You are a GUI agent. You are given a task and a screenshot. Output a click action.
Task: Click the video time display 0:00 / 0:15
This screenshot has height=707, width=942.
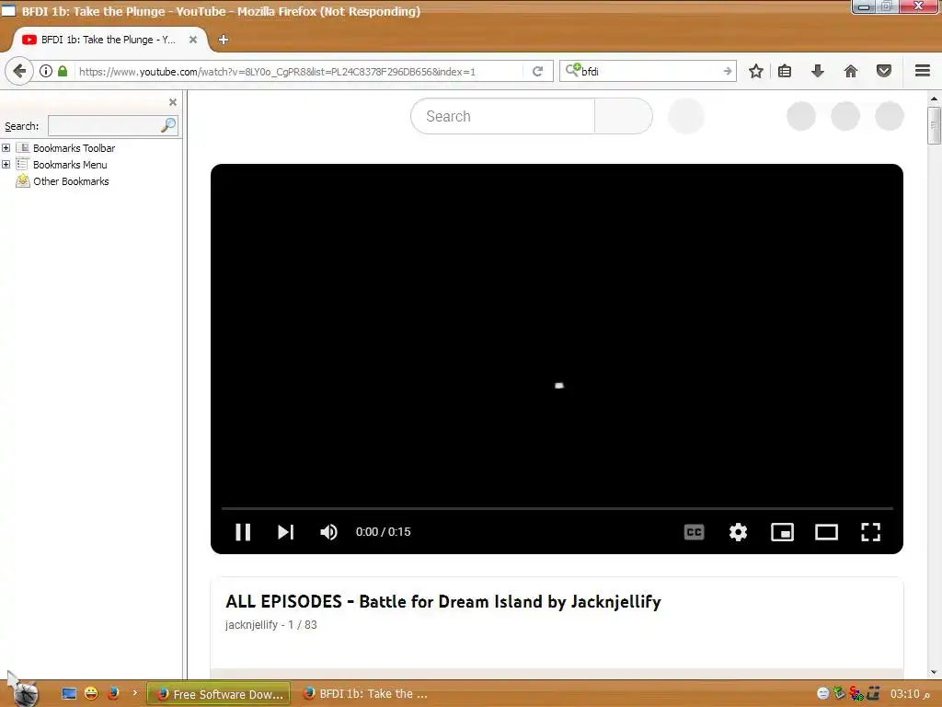click(x=383, y=532)
